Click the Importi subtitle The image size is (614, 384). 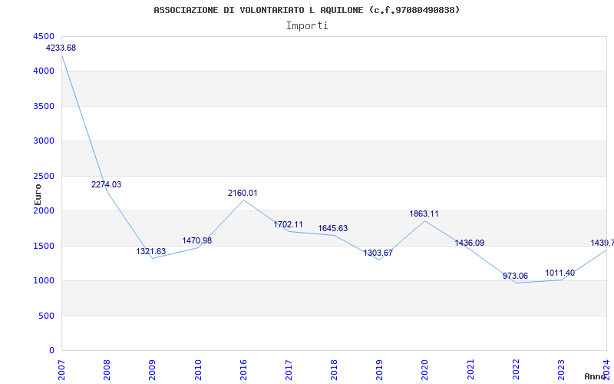(x=307, y=25)
